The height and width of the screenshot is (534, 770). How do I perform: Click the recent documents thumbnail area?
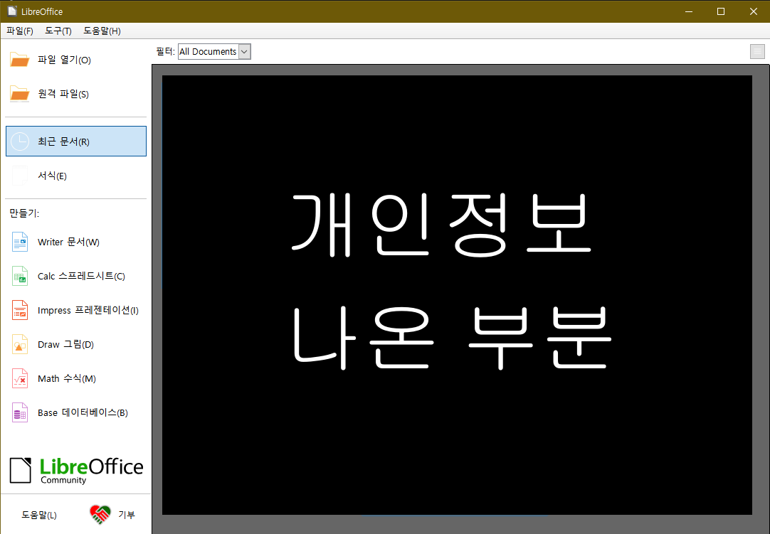tap(457, 295)
